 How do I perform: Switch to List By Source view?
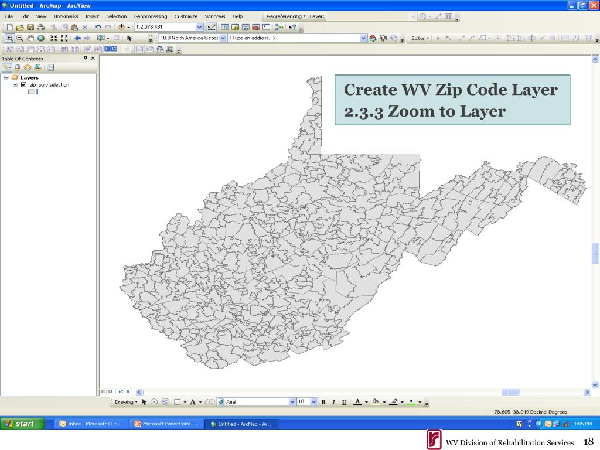(17, 68)
